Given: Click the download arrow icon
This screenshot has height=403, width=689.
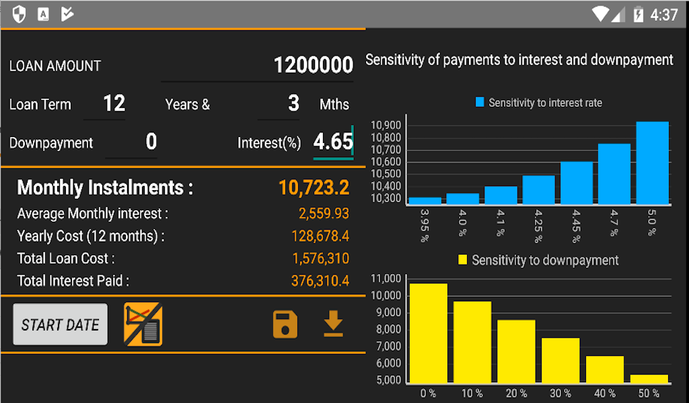Looking at the screenshot, I should coord(333,324).
